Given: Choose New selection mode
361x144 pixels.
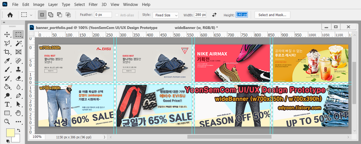Looking at the screenshot, I should [x=42, y=15].
